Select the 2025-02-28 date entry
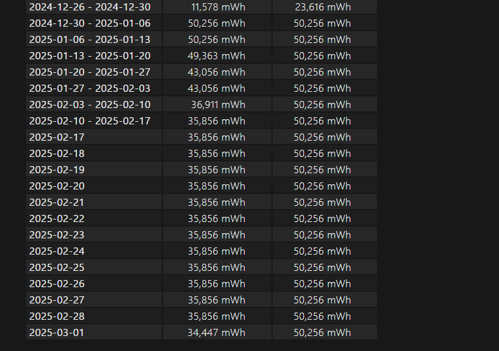The width and height of the screenshot is (499, 351). tap(57, 316)
